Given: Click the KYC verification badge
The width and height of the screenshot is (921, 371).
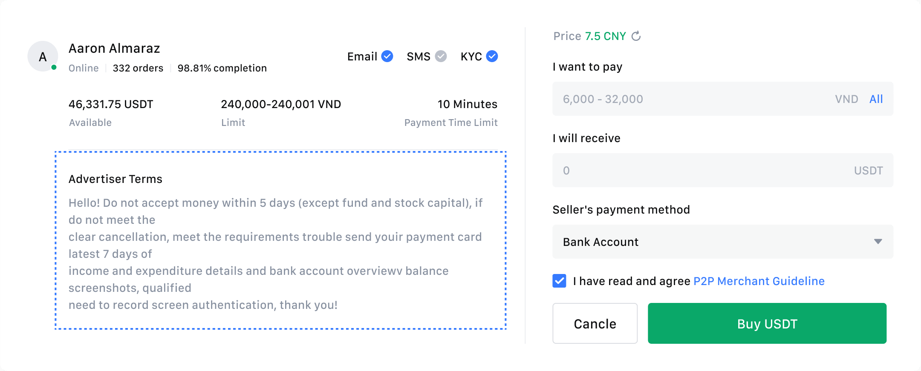Looking at the screenshot, I should pyautogui.click(x=491, y=56).
